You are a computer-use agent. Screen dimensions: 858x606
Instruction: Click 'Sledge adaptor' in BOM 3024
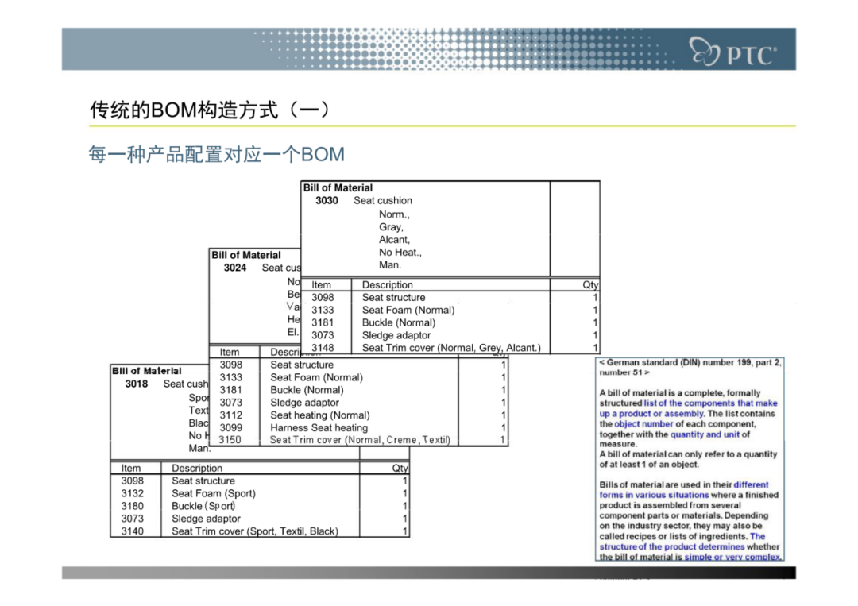pos(304,402)
